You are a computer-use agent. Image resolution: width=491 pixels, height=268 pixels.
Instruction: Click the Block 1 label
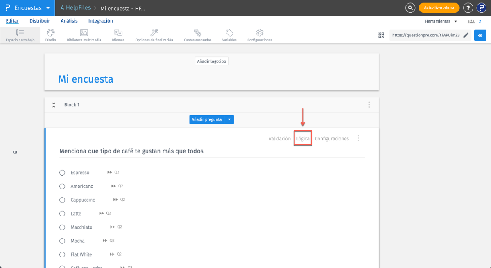click(72, 105)
